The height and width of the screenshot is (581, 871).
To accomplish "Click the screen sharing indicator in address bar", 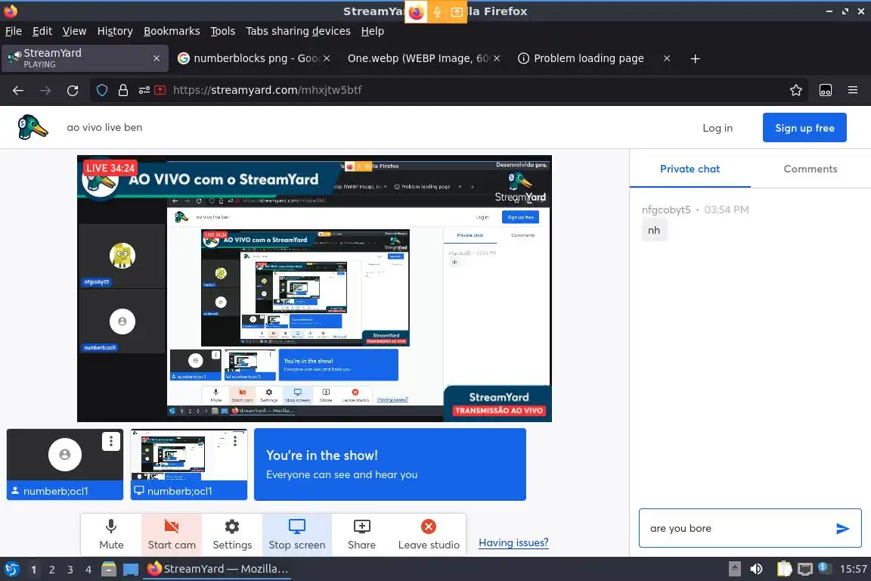I will 160,90.
